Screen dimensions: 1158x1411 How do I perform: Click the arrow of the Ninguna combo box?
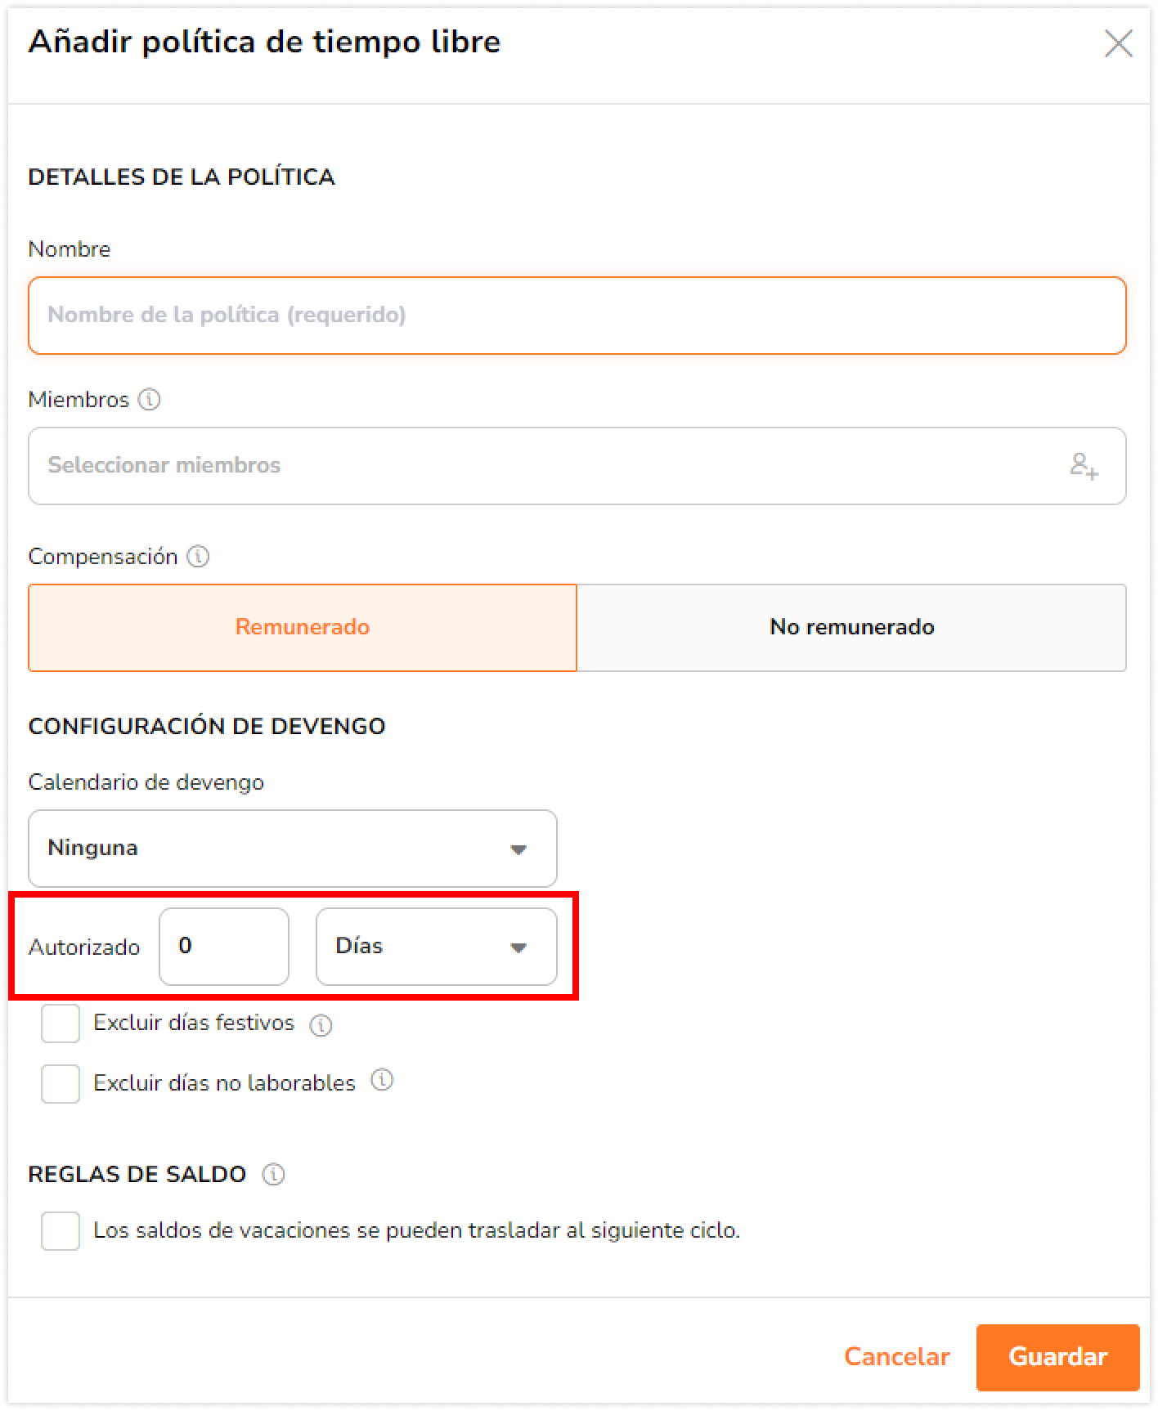click(x=518, y=850)
